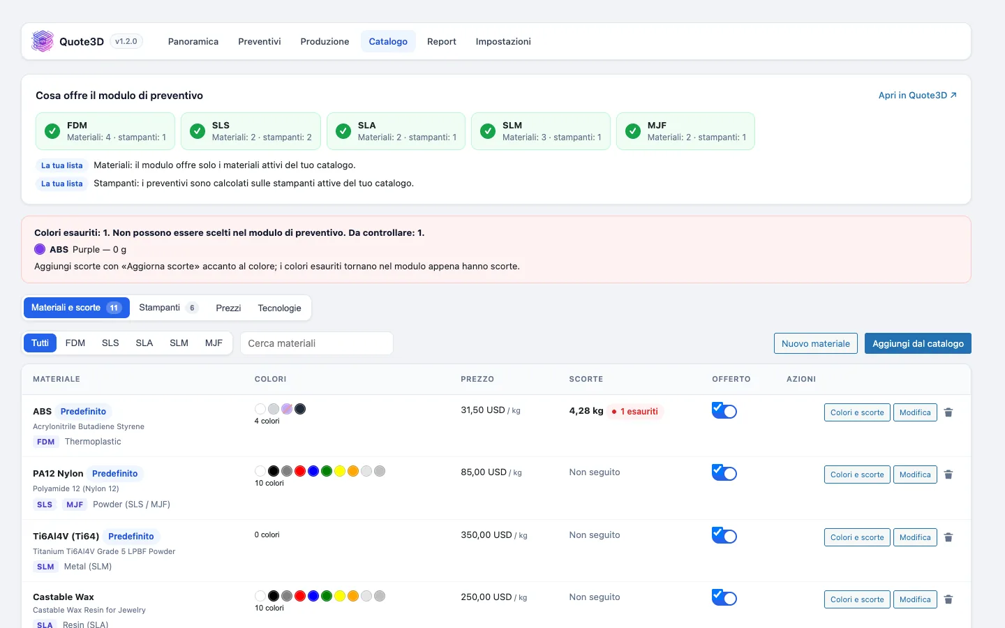Click the green check icon on FDM card
Image resolution: width=1005 pixels, height=628 pixels.
click(x=52, y=131)
